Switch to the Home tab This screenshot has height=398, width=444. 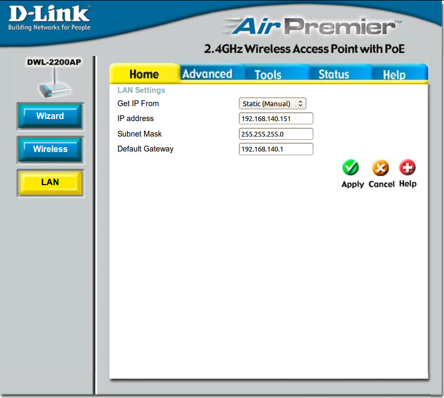point(144,74)
